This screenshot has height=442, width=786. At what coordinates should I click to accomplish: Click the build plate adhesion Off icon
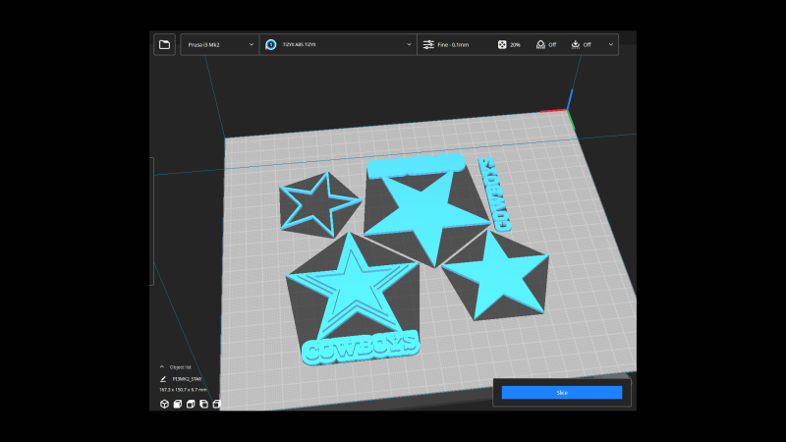[575, 44]
